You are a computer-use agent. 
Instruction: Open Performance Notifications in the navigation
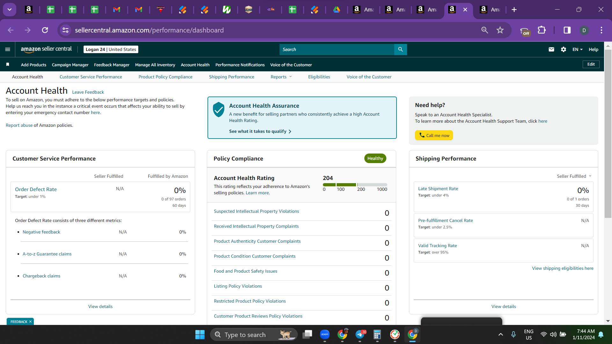(240, 65)
